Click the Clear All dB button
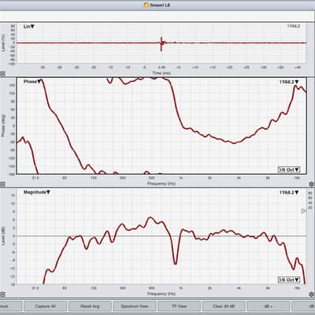 click(x=224, y=306)
